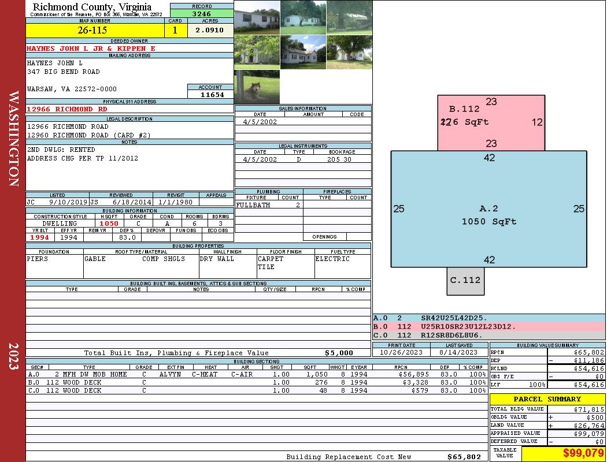Click the acres value 2.0910

coord(209,30)
